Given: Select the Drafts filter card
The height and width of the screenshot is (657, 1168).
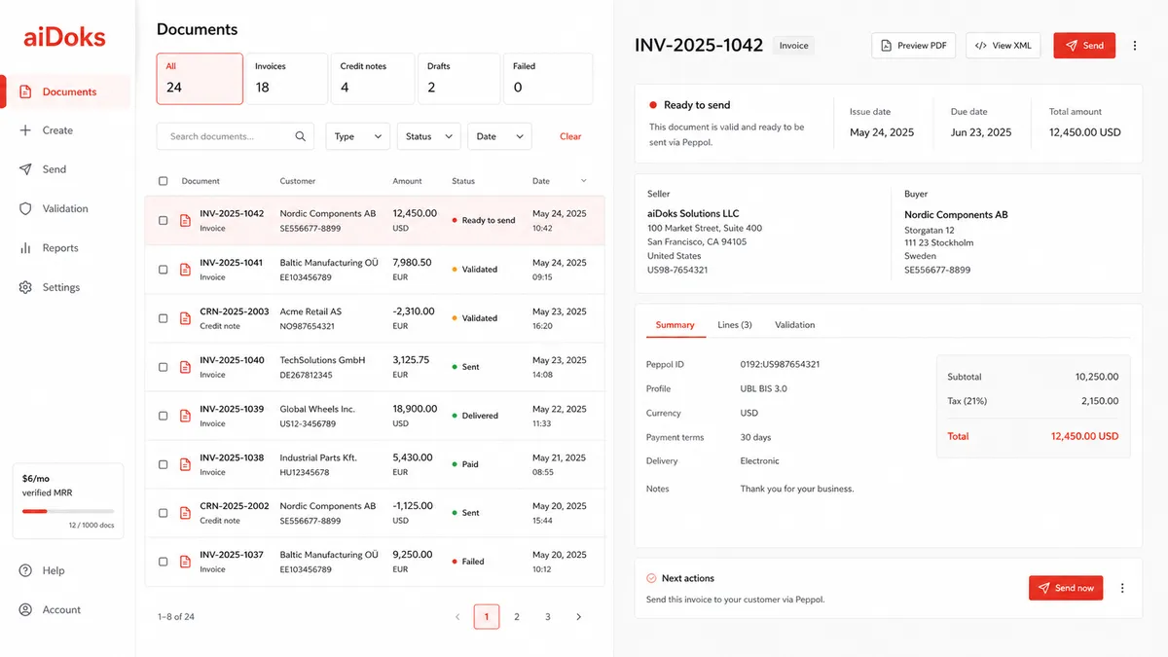Looking at the screenshot, I should pos(459,79).
